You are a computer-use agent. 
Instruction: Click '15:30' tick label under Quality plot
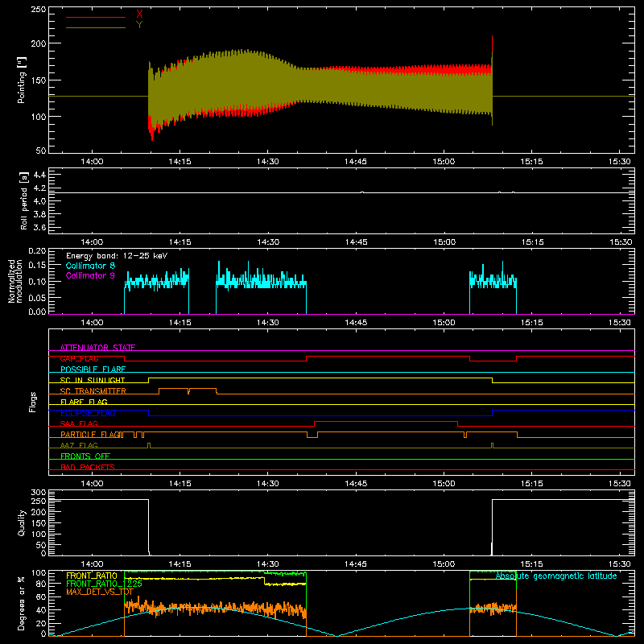click(620, 564)
